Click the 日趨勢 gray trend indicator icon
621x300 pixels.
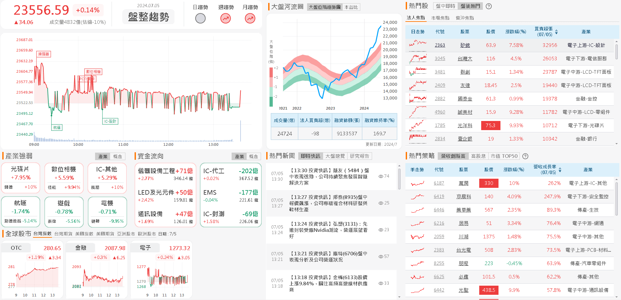[x=200, y=18]
